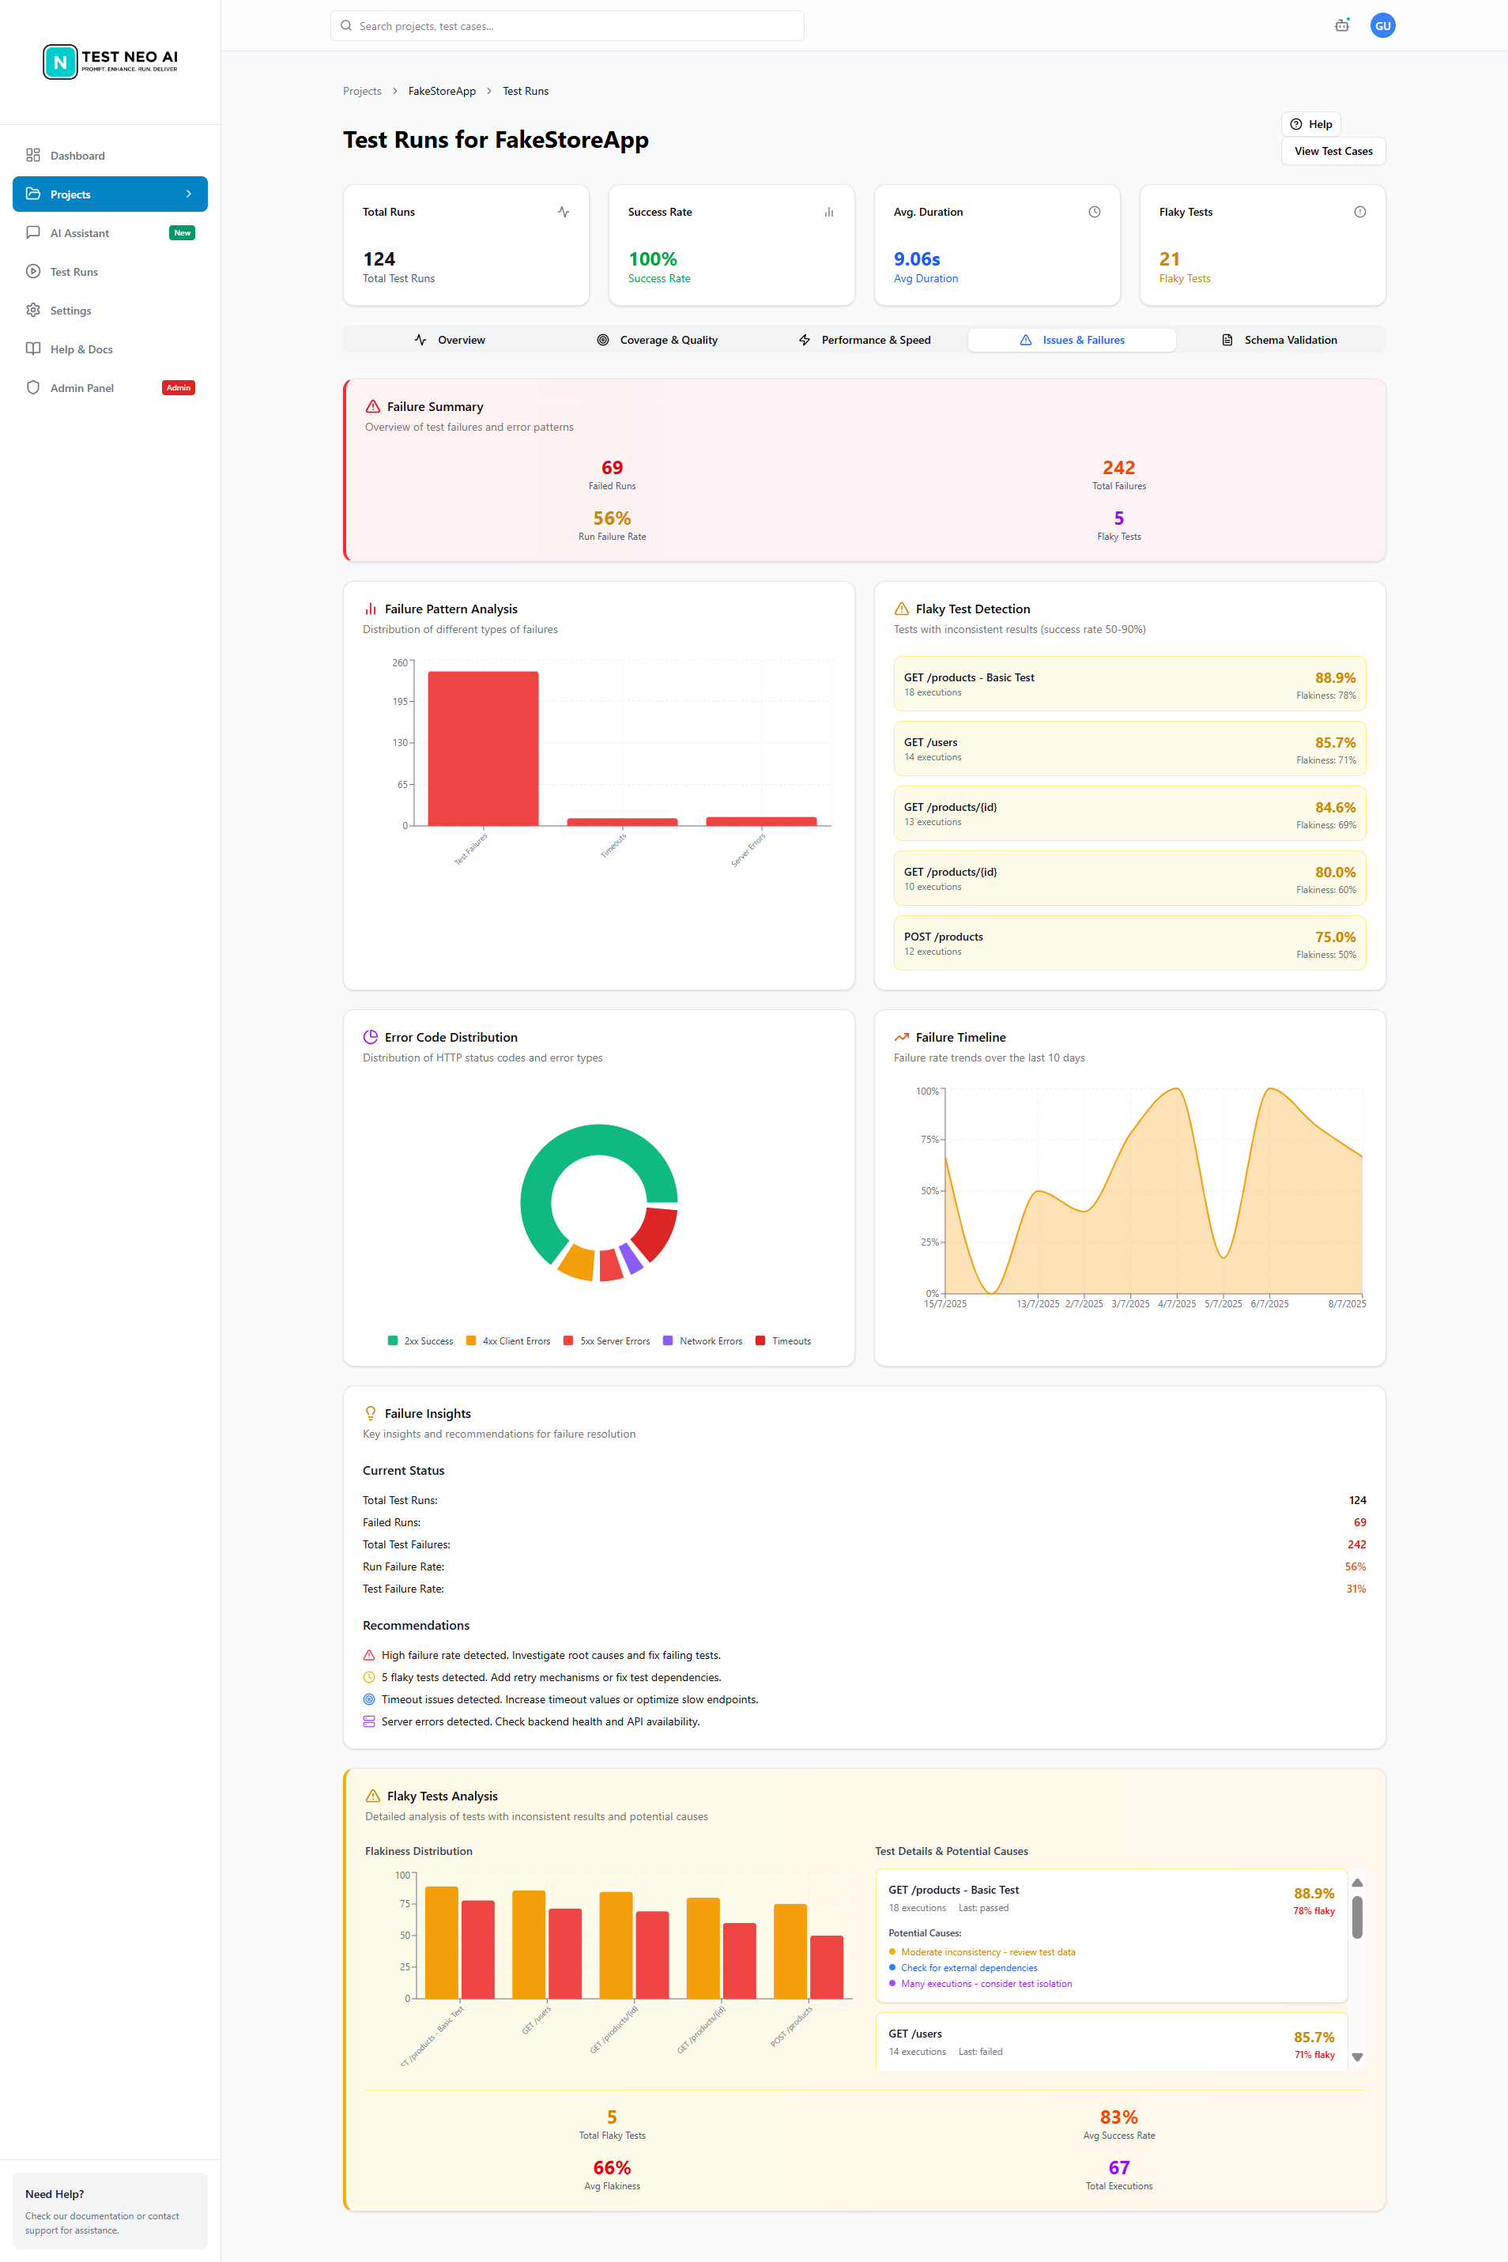Click the View Test Cases button
Image resolution: width=1508 pixels, height=2262 pixels.
(x=1333, y=151)
